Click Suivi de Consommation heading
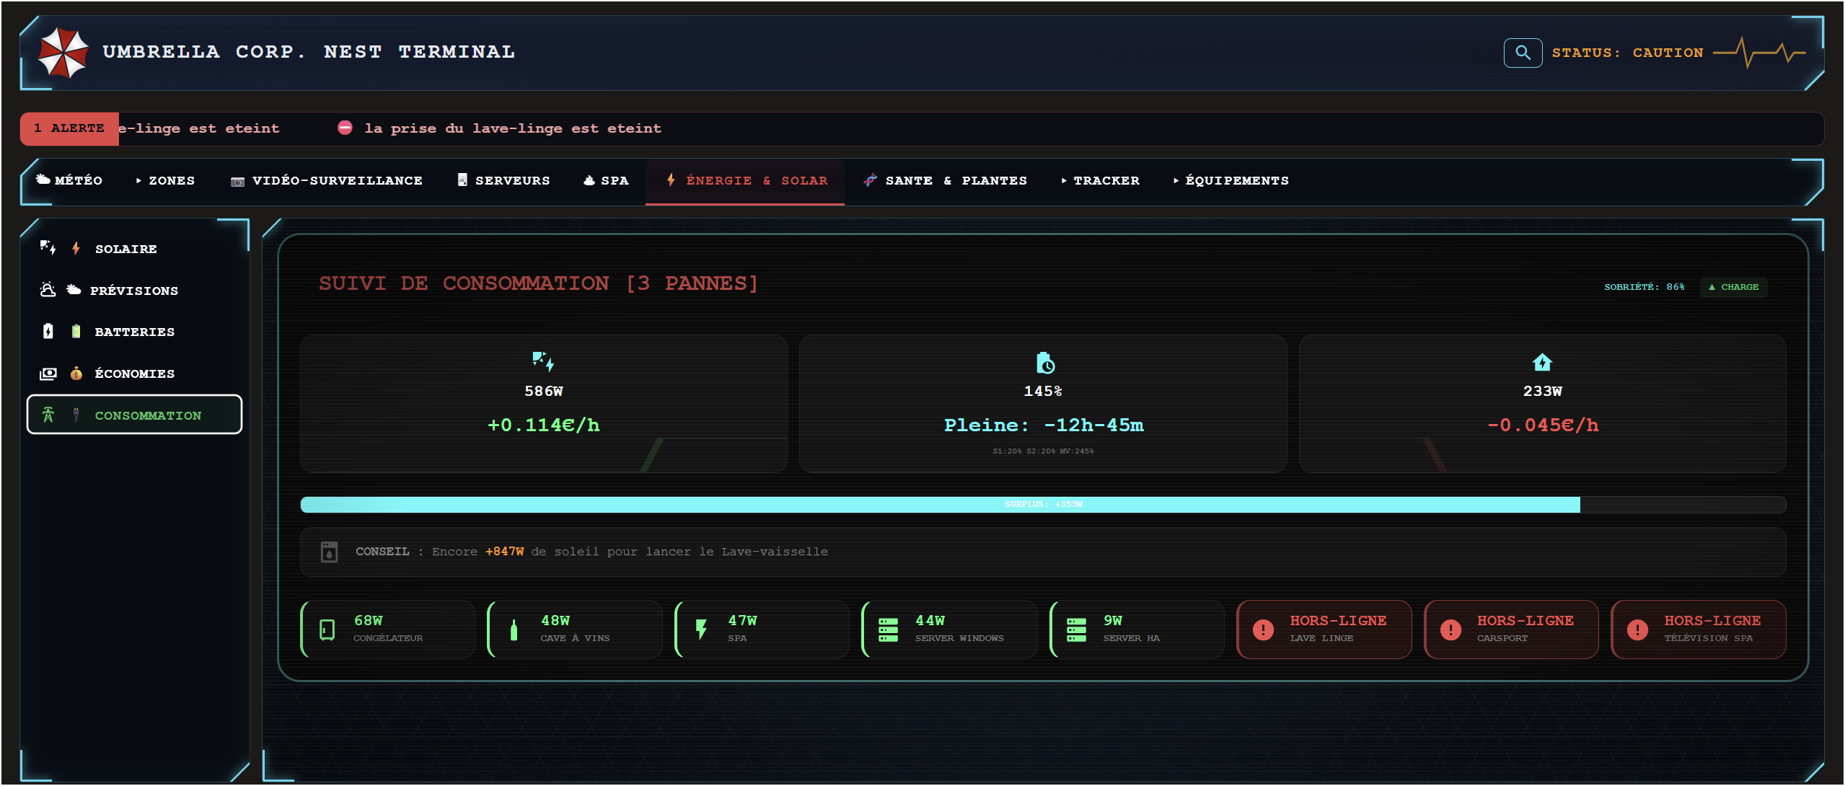The width and height of the screenshot is (1845, 786). pos(538,283)
